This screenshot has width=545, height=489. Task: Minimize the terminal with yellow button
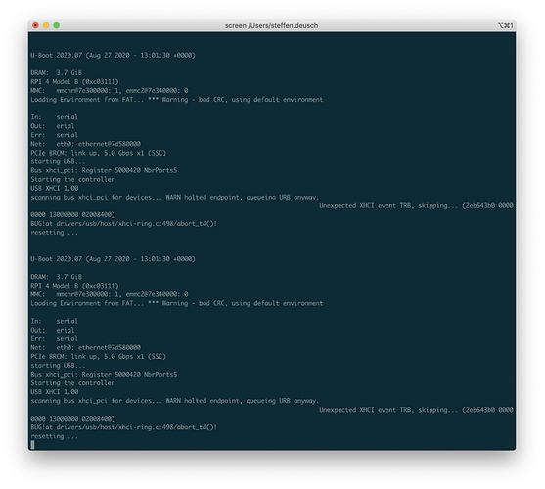coord(46,25)
